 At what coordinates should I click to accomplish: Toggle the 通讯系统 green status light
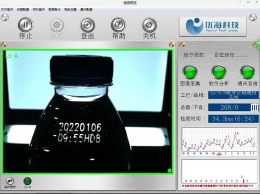point(248,72)
